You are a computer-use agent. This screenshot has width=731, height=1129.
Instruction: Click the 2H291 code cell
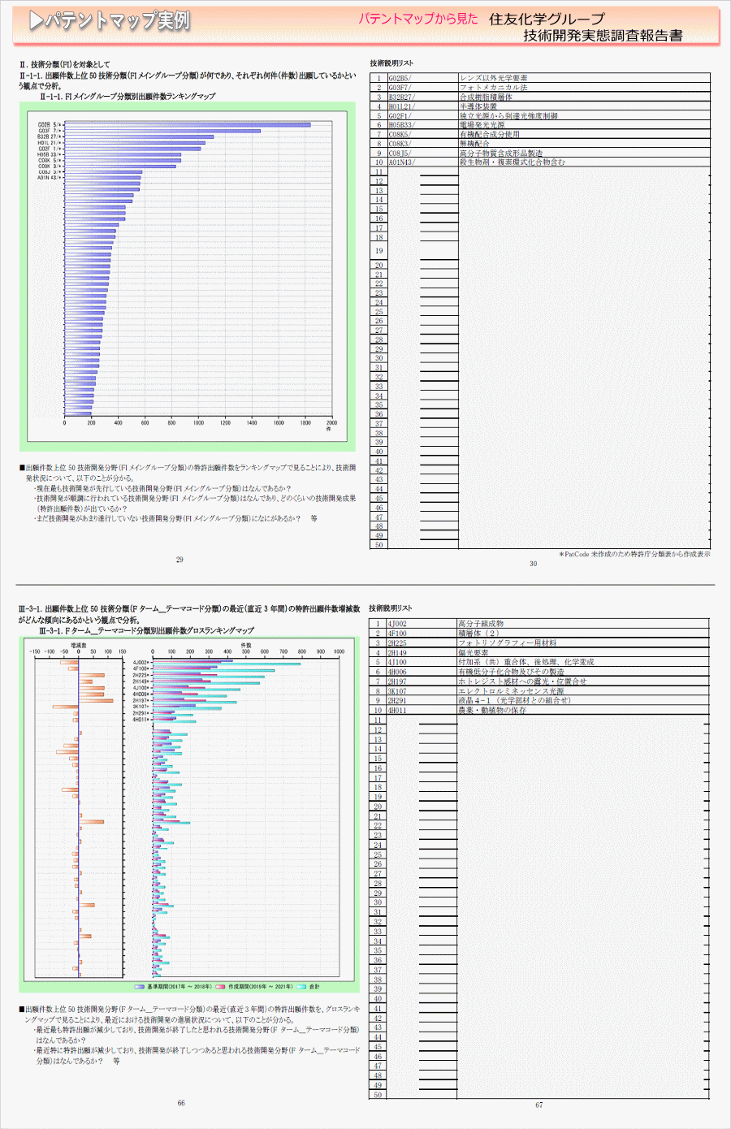tap(422, 701)
